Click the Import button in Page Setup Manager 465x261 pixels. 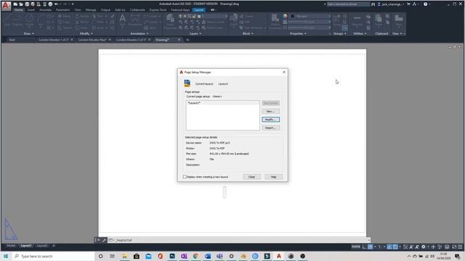pos(270,128)
